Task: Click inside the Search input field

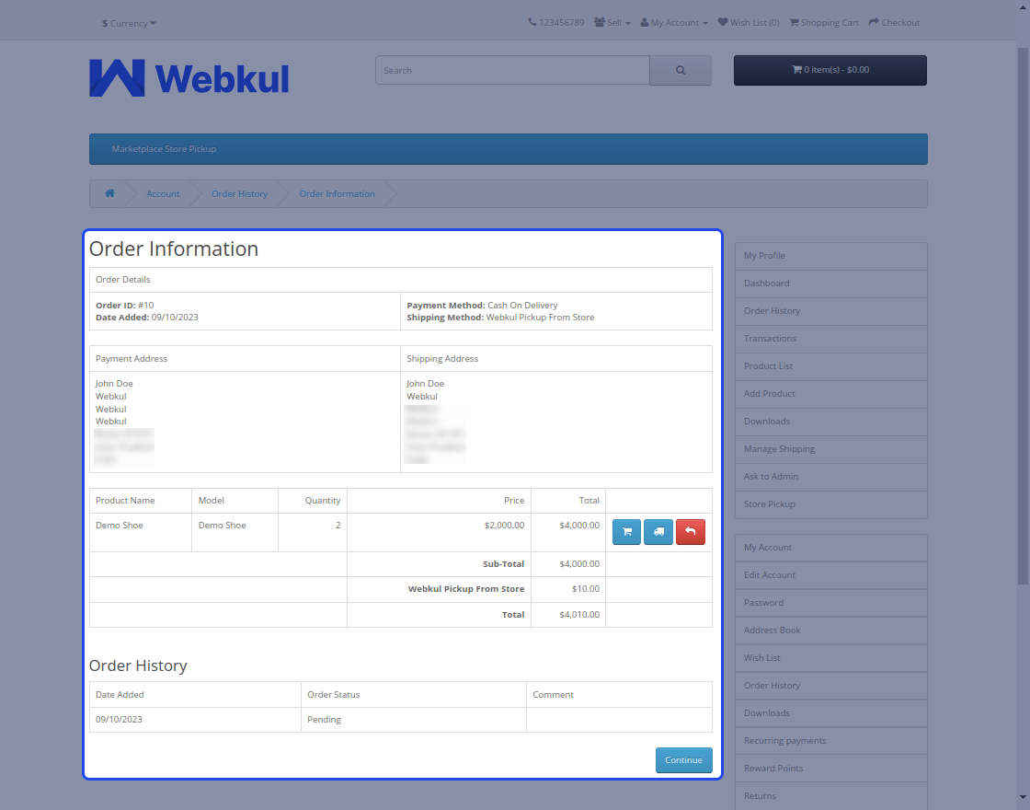Action: point(512,70)
